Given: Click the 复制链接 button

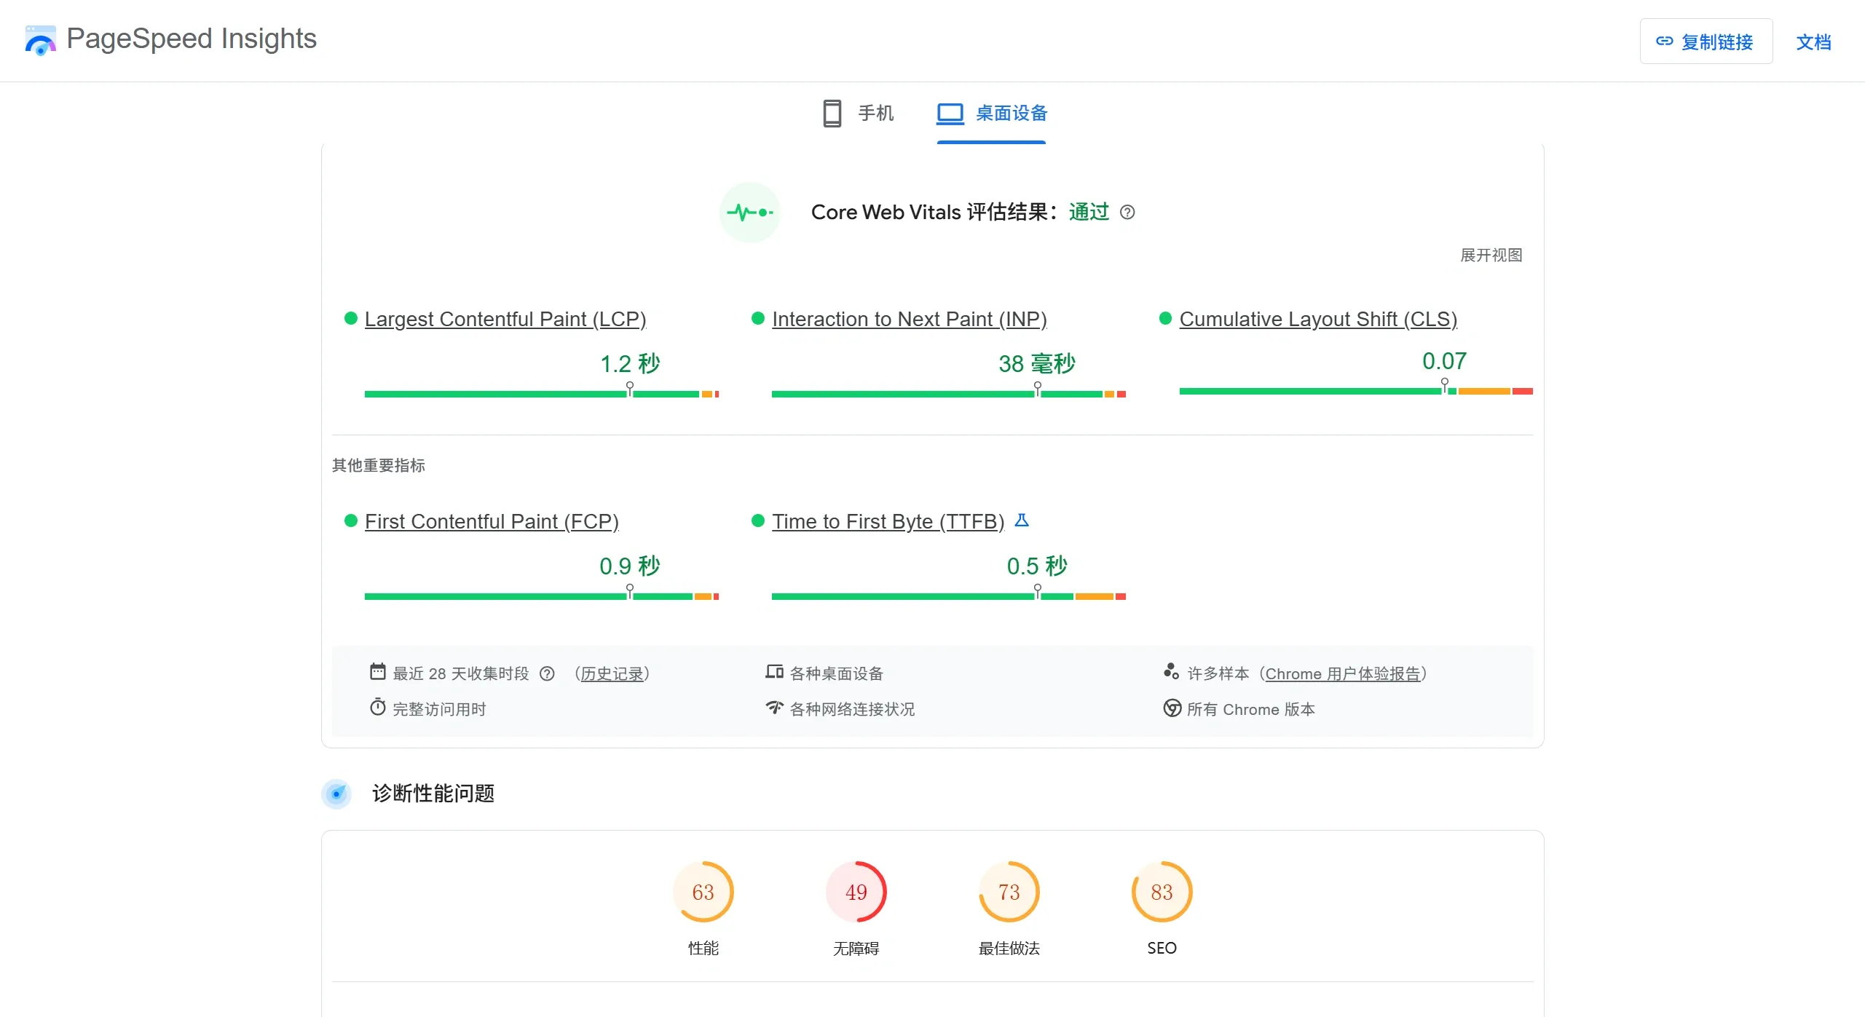Looking at the screenshot, I should point(1706,41).
